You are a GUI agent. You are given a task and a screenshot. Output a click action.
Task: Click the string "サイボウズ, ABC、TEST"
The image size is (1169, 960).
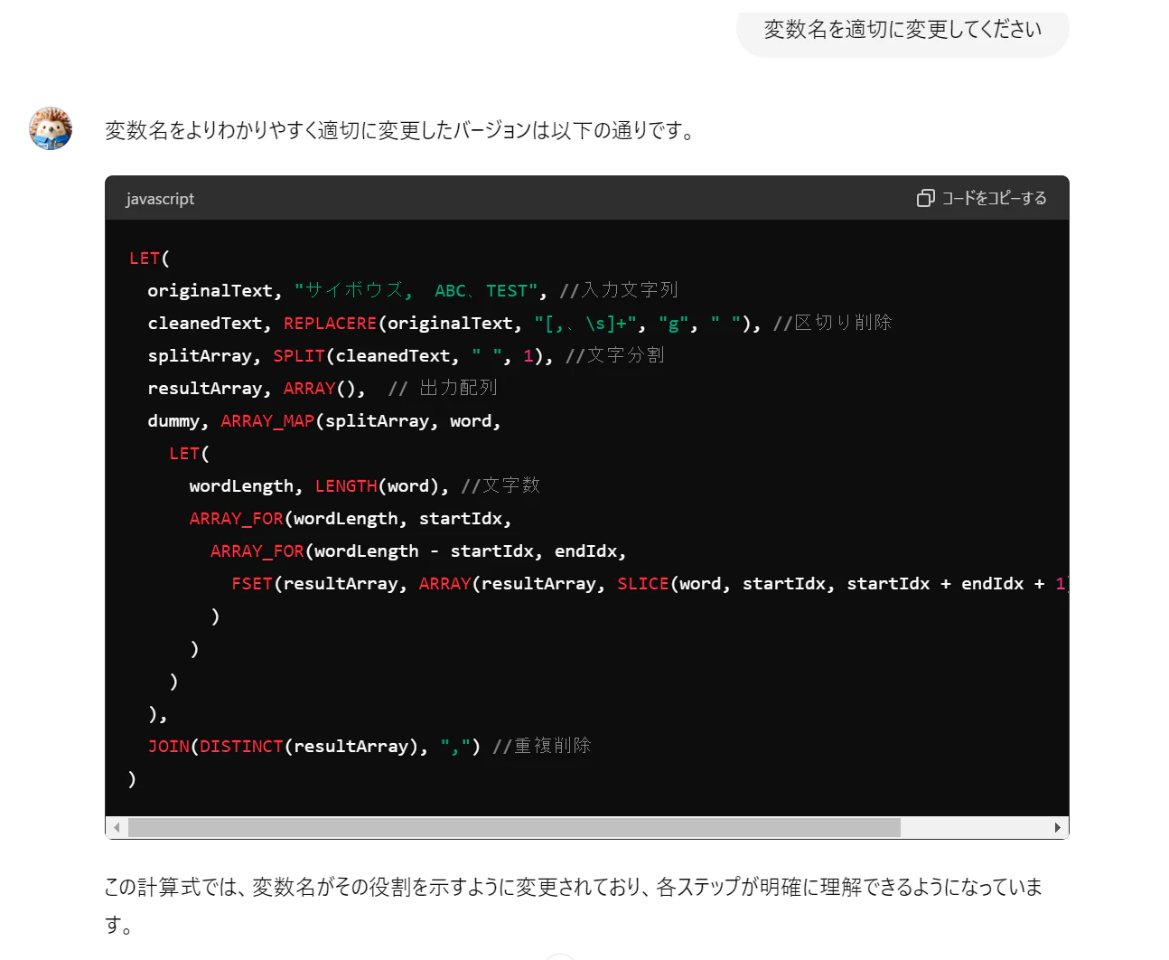[416, 290]
